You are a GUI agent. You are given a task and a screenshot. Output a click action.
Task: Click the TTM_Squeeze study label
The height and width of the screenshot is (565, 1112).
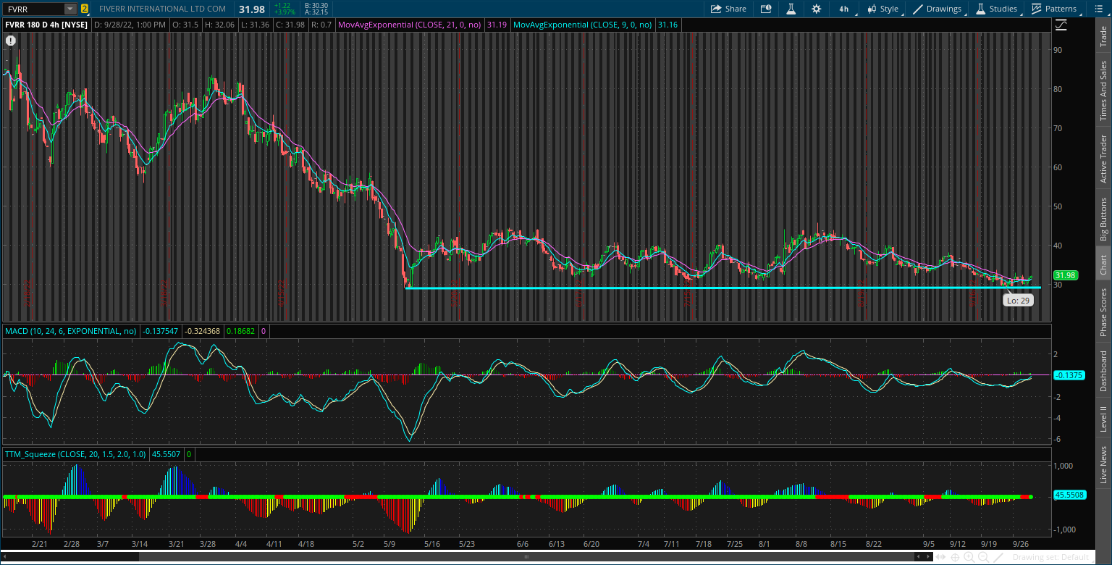pyautogui.click(x=71, y=454)
